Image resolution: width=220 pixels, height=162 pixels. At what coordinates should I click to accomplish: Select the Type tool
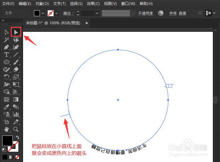tap(7, 55)
